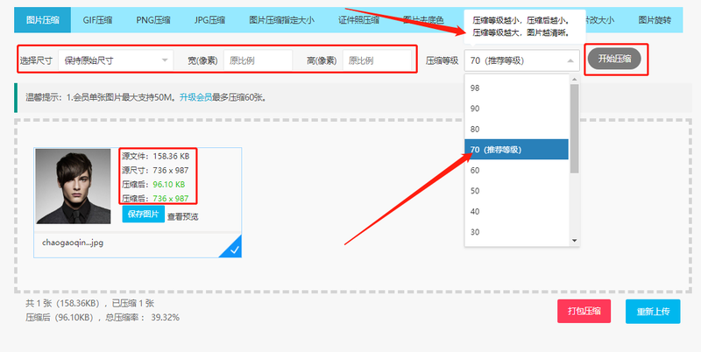Choose compression level 98

pyautogui.click(x=516, y=88)
